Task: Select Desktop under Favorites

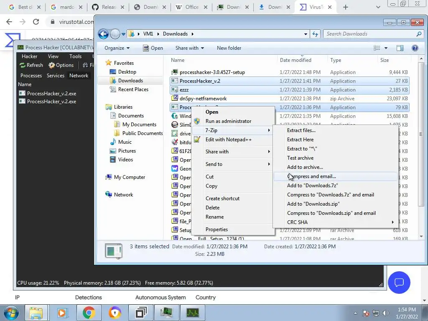Action: [x=127, y=72]
